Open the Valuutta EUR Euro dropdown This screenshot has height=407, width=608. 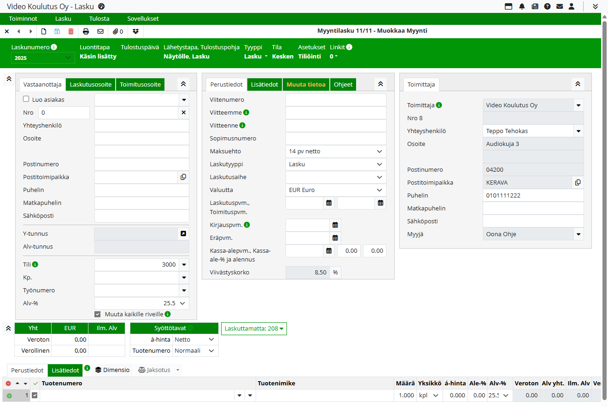point(336,190)
